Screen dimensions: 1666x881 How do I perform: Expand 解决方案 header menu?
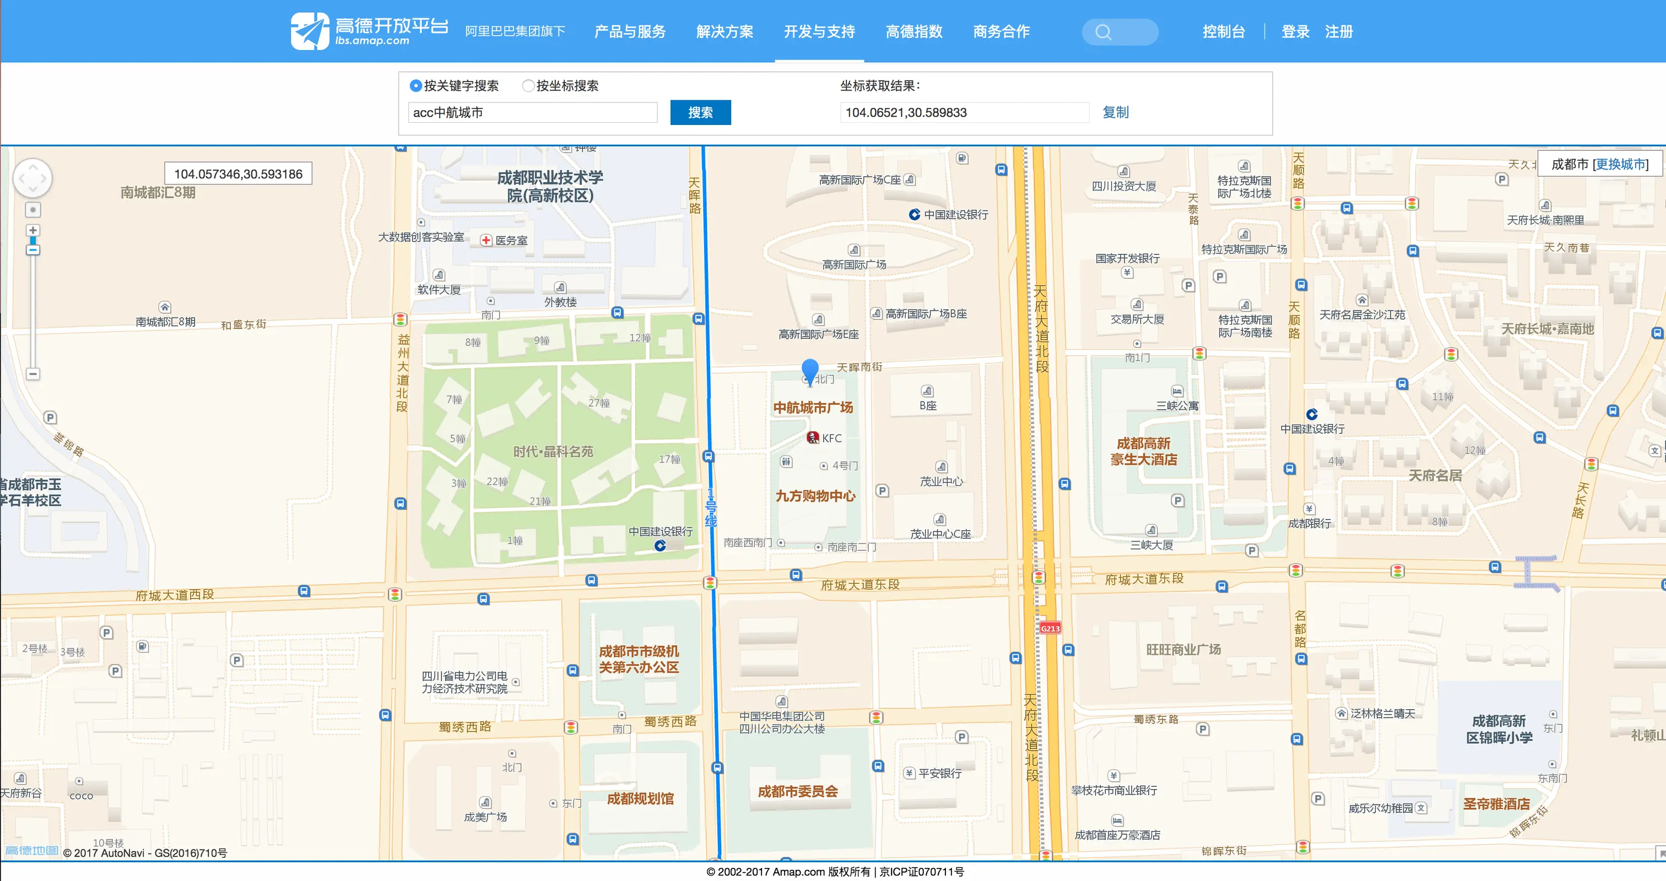tap(724, 32)
